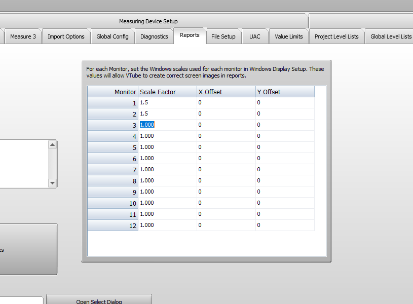Click the Y Offset column header
This screenshot has height=304, width=413.
coord(285,92)
